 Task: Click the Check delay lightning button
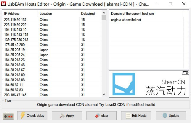point(32,116)
